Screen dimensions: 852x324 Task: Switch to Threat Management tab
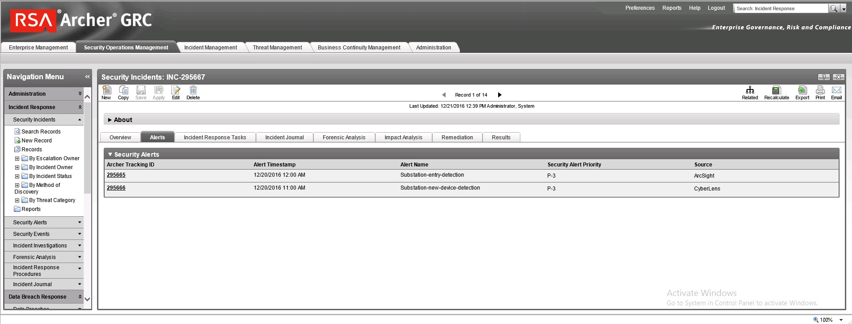(x=277, y=48)
